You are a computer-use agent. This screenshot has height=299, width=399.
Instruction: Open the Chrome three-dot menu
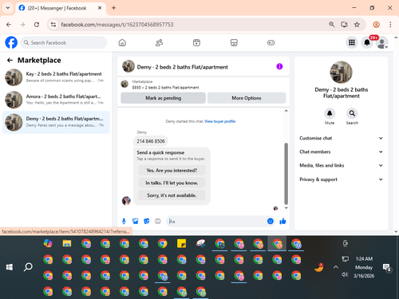point(390,25)
